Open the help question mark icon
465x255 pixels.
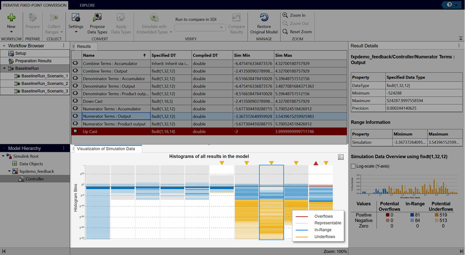(449, 5)
